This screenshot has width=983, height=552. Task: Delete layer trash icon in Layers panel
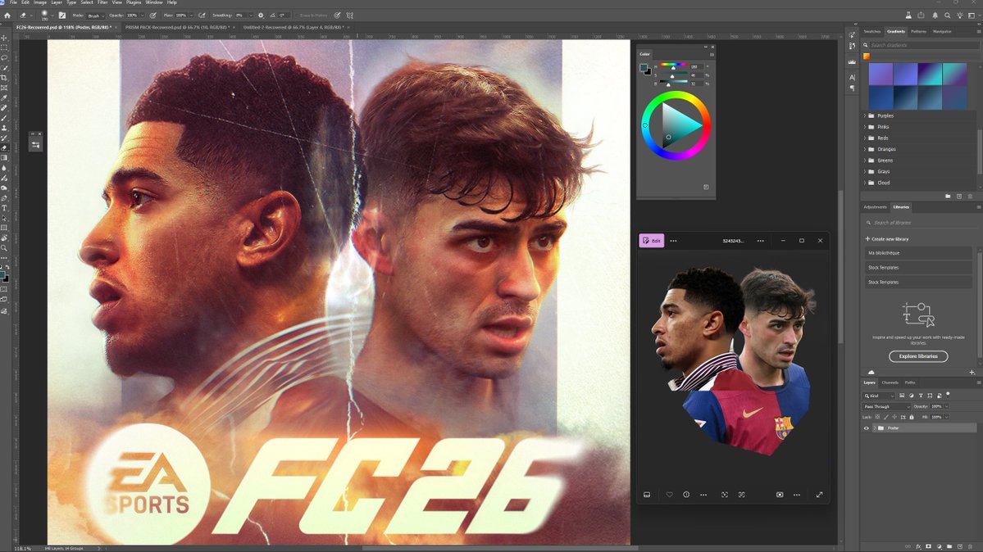[970, 546]
